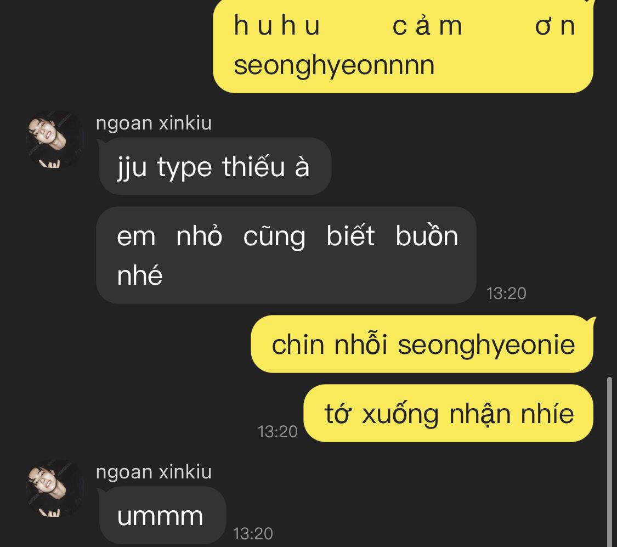Click the word 'thiếu' in gray bubble
Screen dimensions: 617x547
[253, 166]
